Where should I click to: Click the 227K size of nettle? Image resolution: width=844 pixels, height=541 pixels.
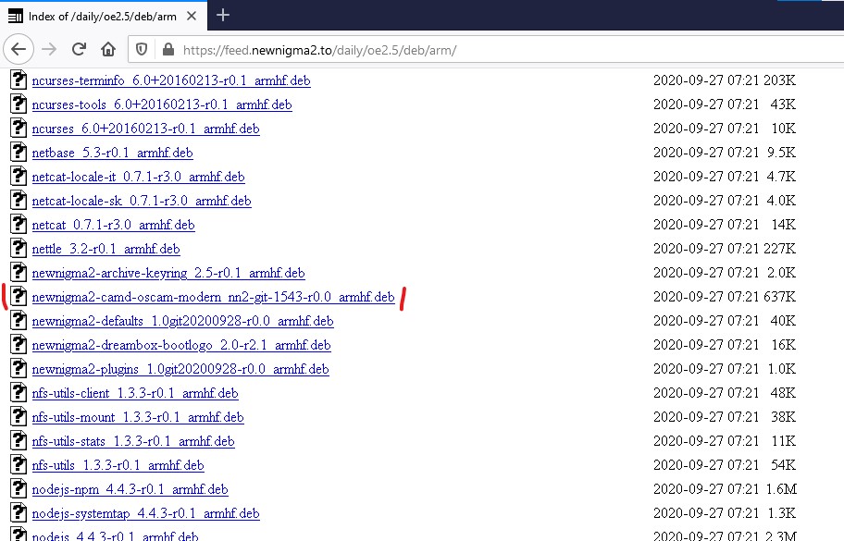pos(779,249)
